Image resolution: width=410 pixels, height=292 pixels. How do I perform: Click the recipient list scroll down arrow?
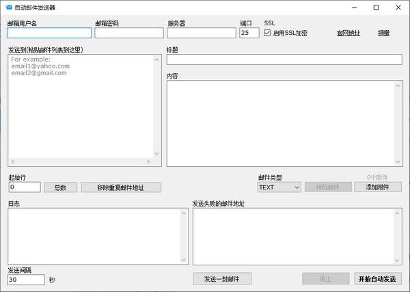click(x=156, y=154)
